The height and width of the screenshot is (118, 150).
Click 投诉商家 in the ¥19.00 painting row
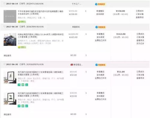[x=100, y=96]
